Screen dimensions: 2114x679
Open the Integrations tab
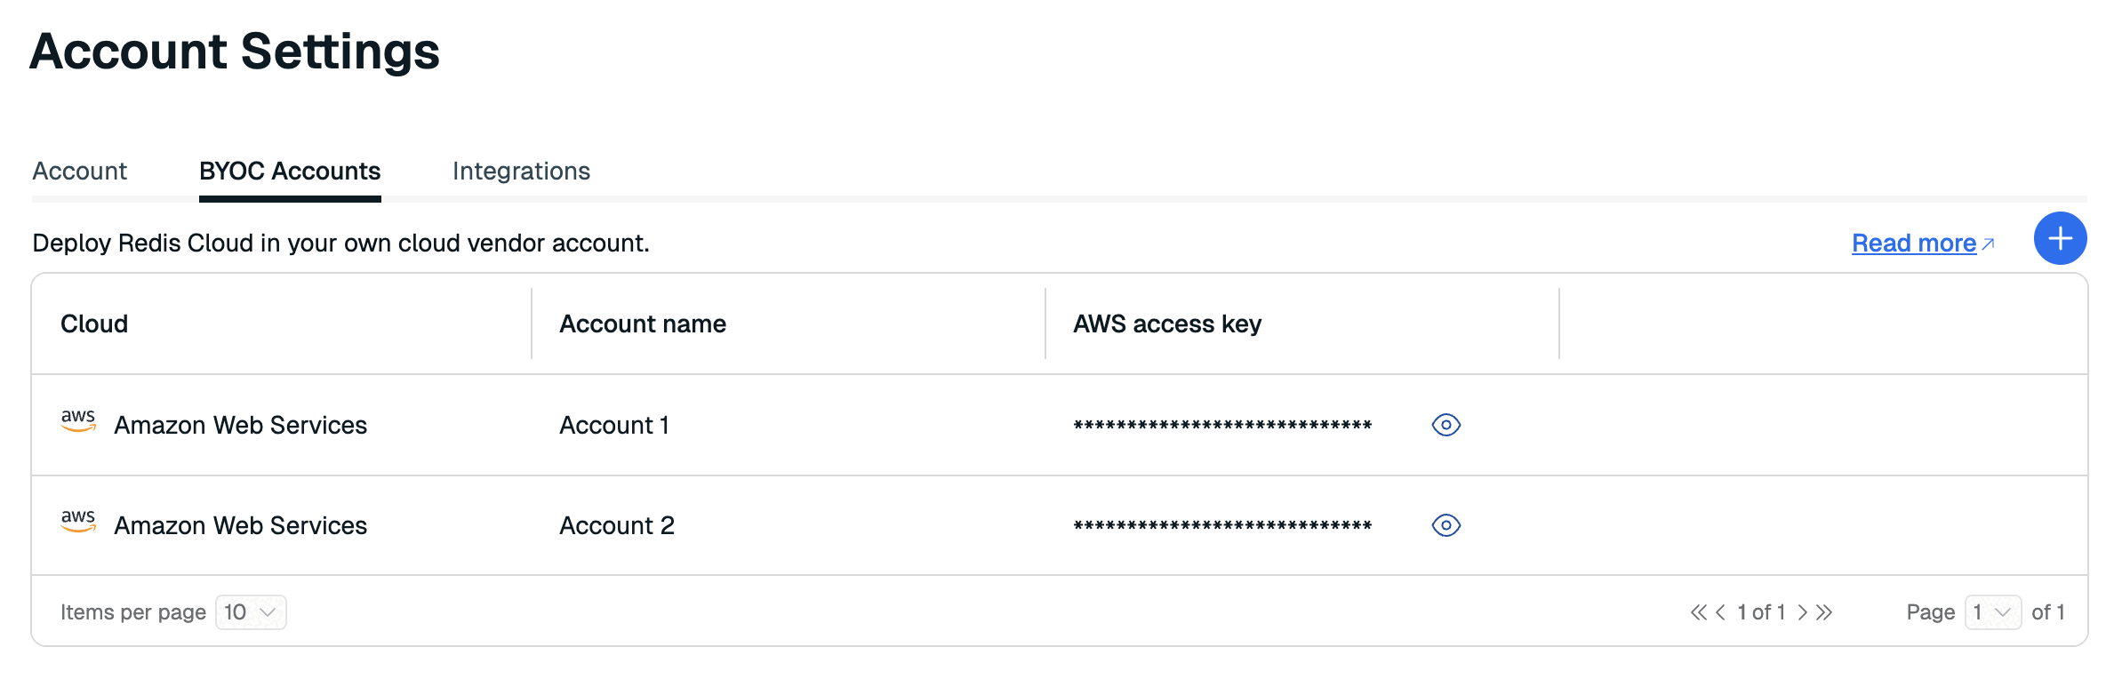tap(521, 171)
